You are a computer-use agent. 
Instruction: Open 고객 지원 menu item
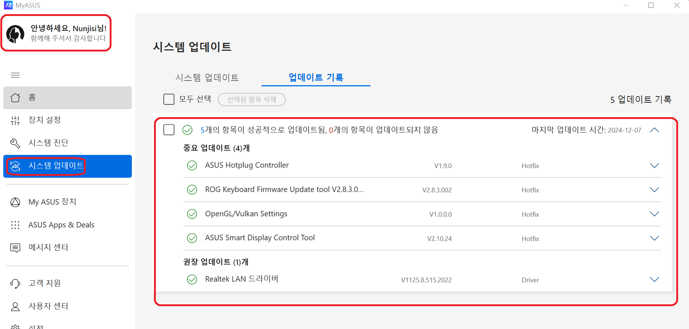click(x=68, y=283)
